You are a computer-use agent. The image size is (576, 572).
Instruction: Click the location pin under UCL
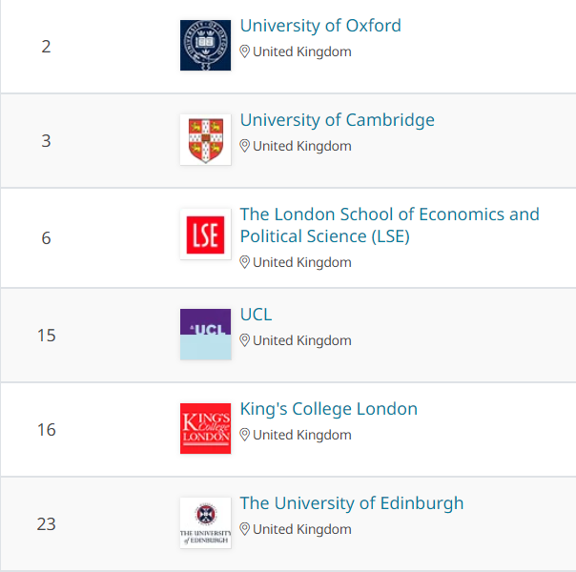click(x=244, y=340)
